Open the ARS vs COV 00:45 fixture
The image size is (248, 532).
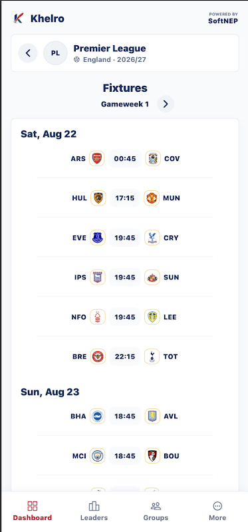(125, 158)
